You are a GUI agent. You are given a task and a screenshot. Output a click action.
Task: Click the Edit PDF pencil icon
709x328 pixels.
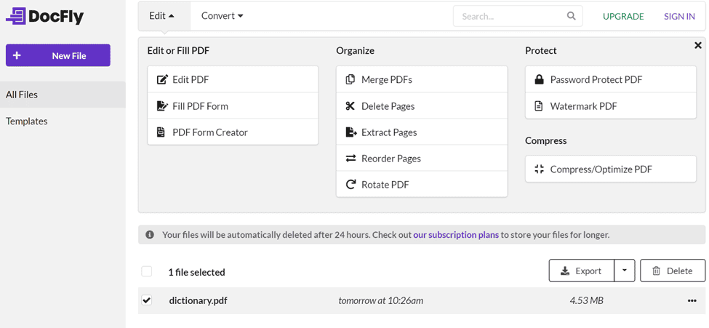[162, 80]
